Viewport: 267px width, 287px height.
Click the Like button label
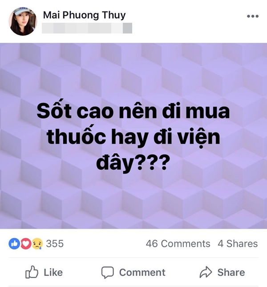(x=53, y=272)
